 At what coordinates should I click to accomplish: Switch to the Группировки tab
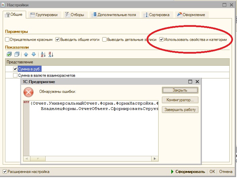coord(44,15)
